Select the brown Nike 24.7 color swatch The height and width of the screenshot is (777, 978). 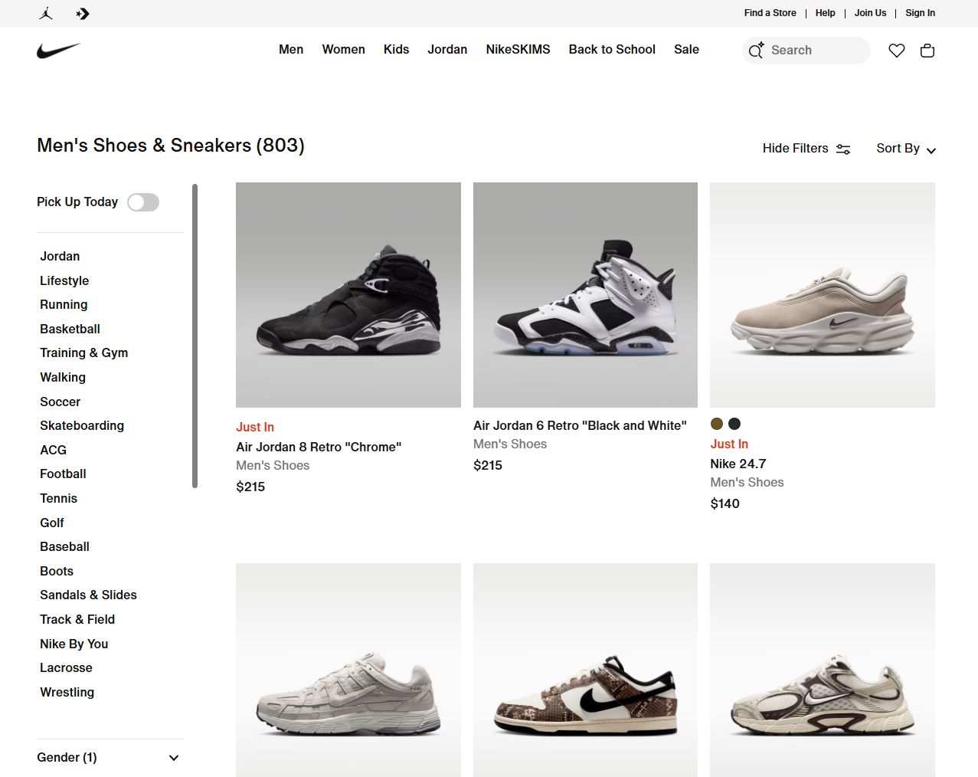[717, 424]
